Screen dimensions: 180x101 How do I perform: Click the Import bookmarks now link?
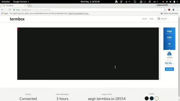79,13
